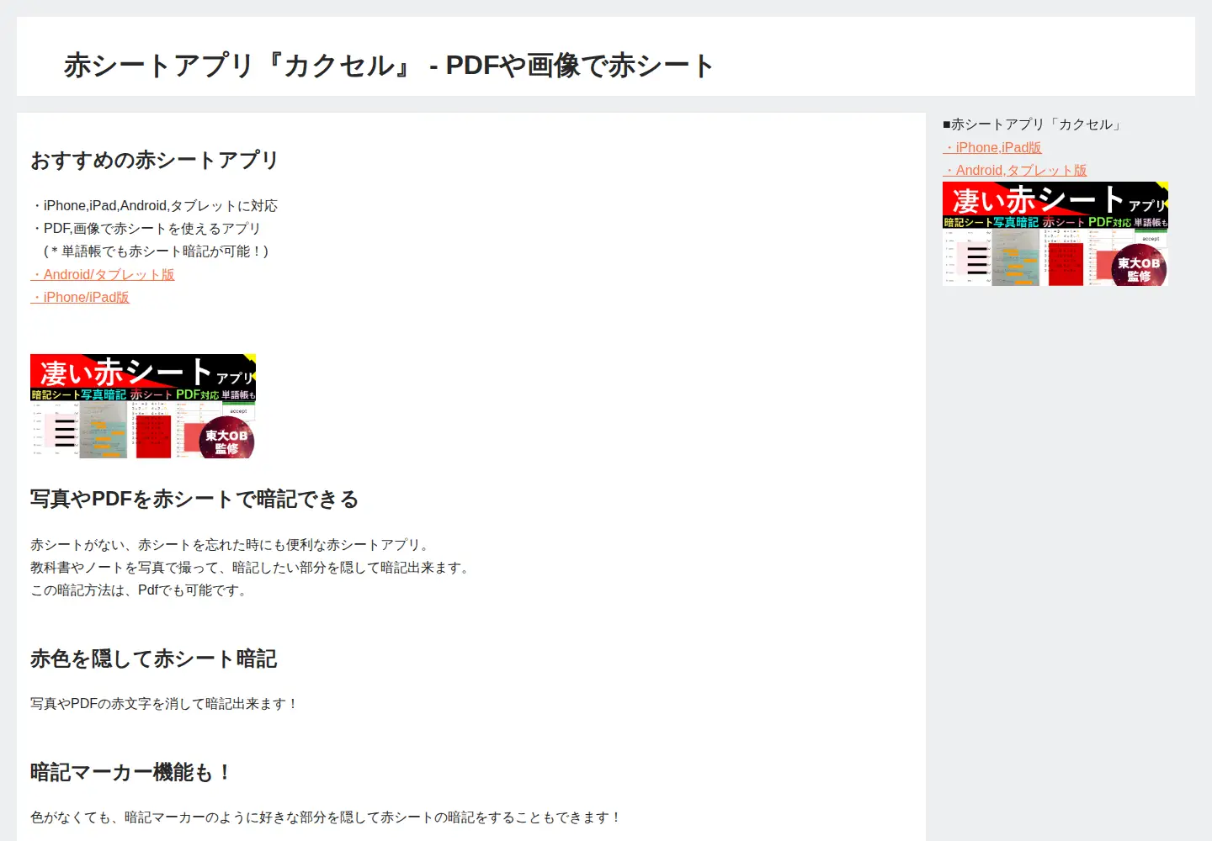The height and width of the screenshot is (841, 1212).
Task: Open the iPhone/iPad版 link in the article
Action: point(80,297)
